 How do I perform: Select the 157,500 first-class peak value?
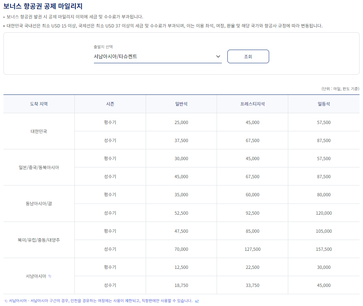click(323, 249)
